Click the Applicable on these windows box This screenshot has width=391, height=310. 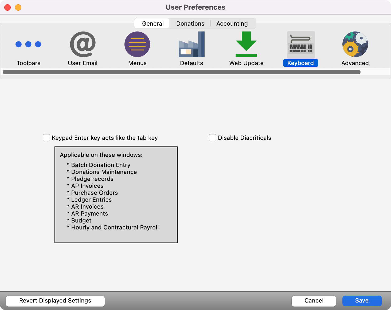116,195
